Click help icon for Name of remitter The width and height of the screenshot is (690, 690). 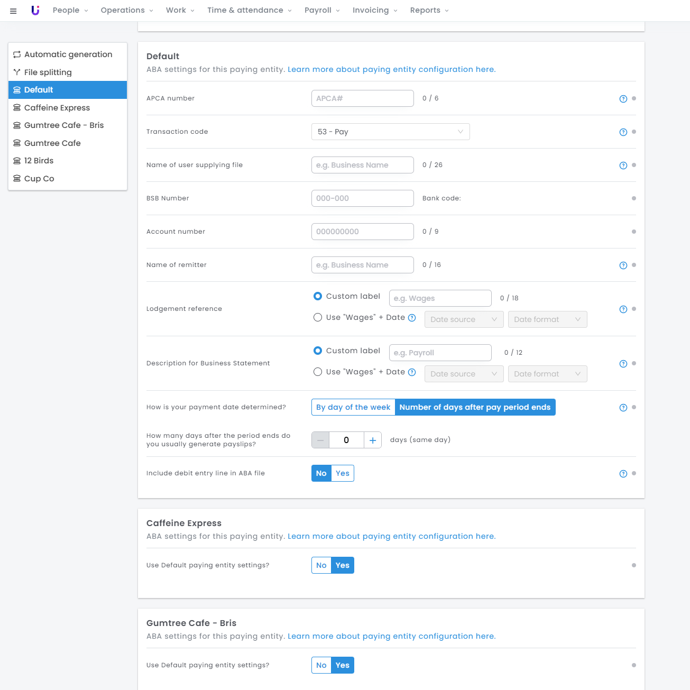pyautogui.click(x=623, y=265)
